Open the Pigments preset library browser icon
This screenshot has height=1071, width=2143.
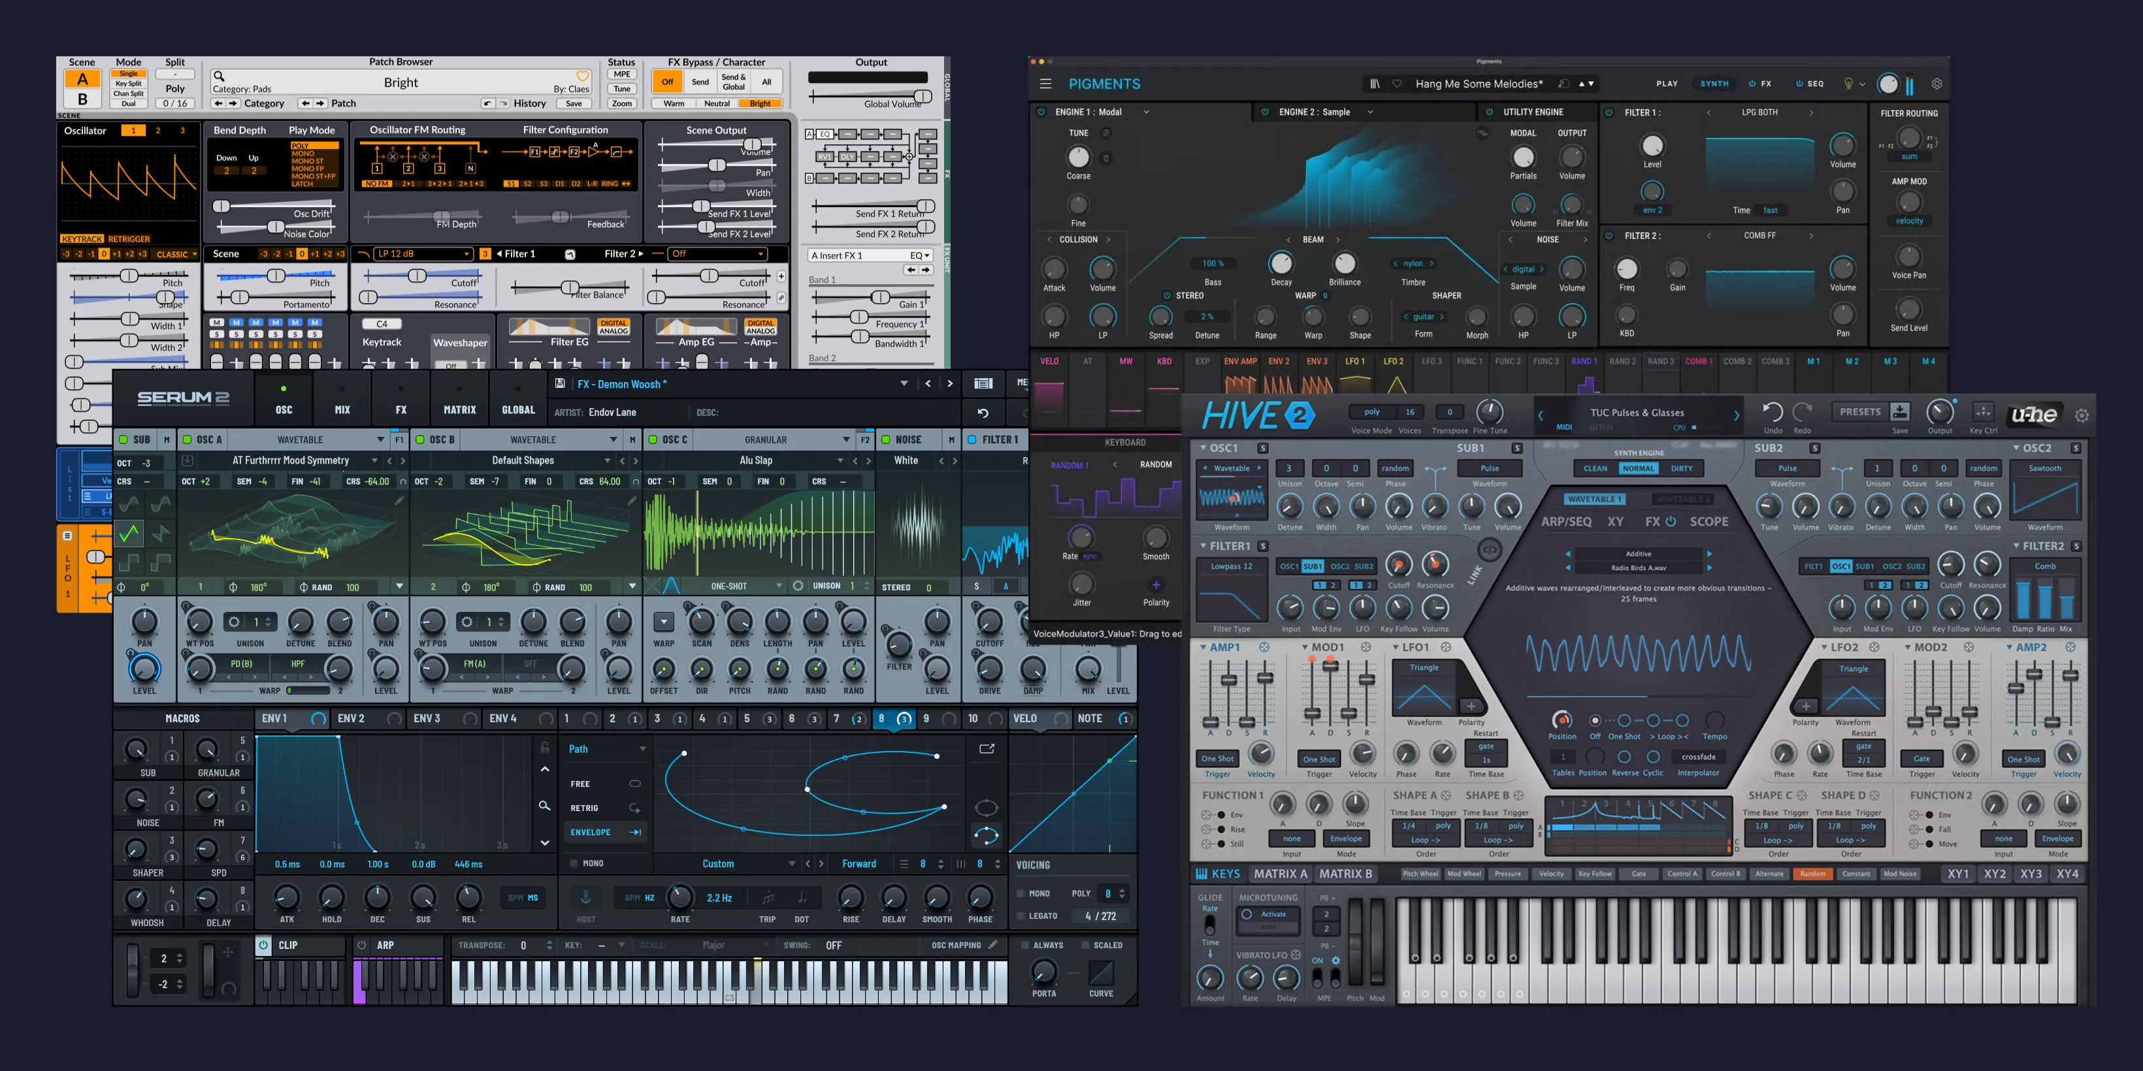[x=1375, y=84]
